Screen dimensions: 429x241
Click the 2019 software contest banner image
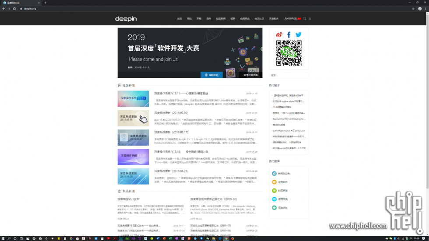tap(190, 53)
